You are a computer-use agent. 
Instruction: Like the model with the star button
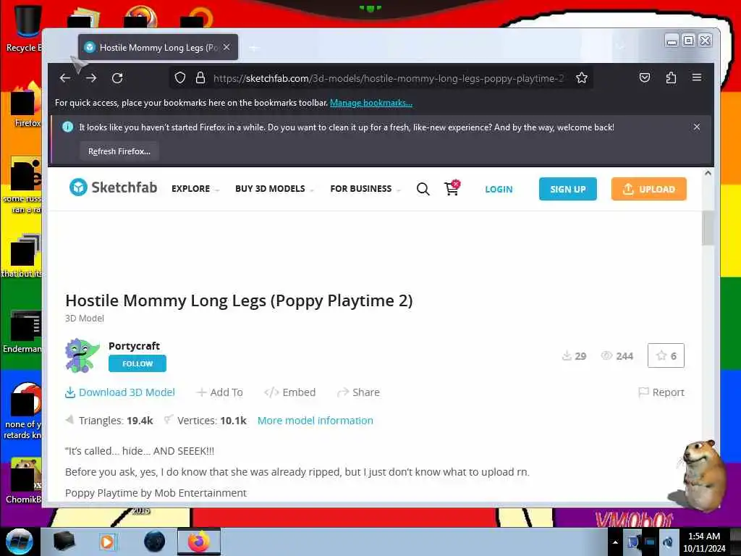pyautogui.click(x=666, y=355)
